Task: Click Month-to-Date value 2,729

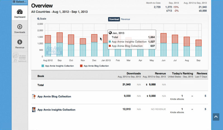Action: (157, 7)
